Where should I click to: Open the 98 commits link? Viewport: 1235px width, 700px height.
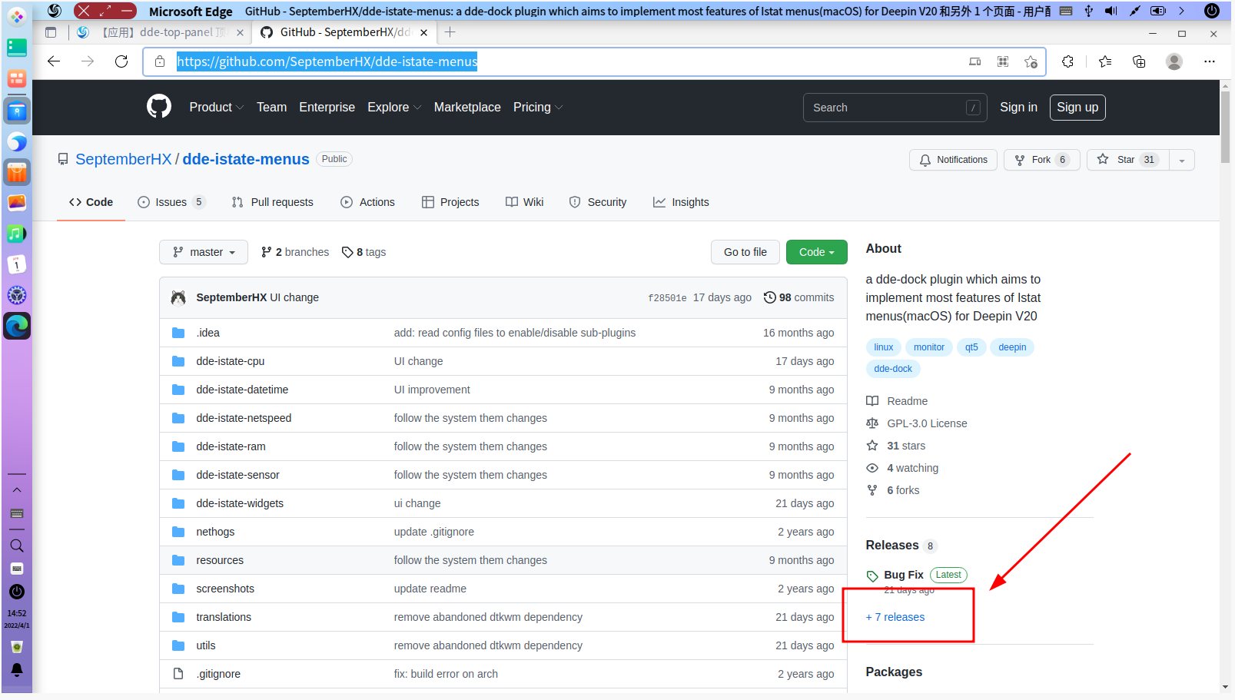coord(798,297)
